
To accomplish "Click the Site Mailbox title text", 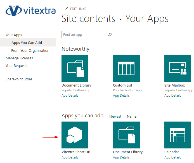I will coord(175,85).
